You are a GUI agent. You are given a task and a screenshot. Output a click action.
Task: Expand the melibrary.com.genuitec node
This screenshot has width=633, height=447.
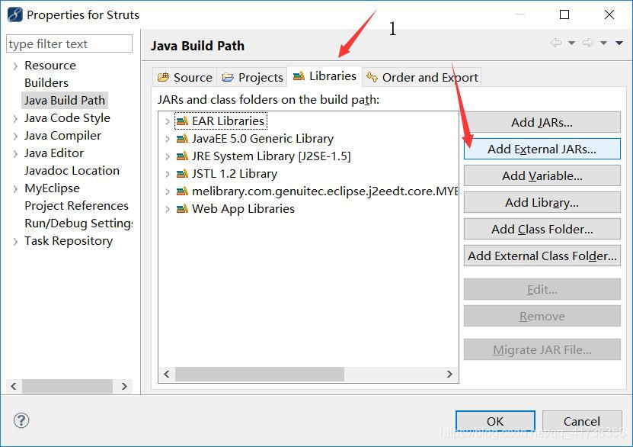tap(168, 191)
